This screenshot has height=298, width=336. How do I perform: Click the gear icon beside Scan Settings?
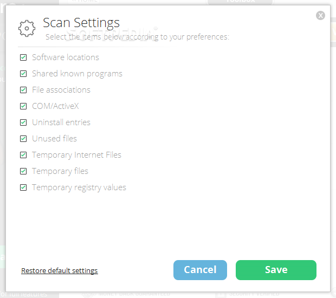coord(27,28)
